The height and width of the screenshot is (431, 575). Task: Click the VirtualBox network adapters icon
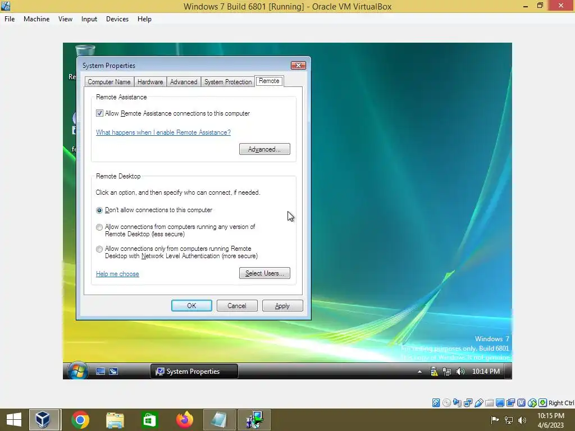(x=468, y=403)
